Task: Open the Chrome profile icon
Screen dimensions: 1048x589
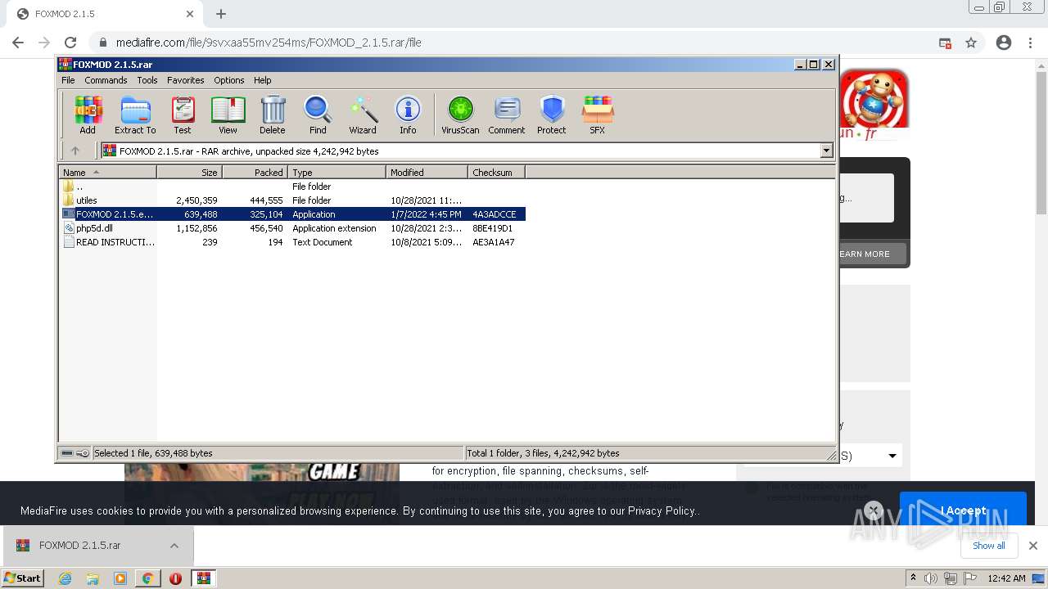Action: click(1004, 43)
